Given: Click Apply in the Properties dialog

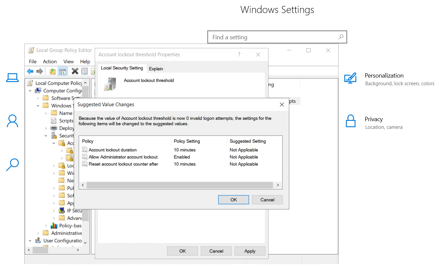Looking at the screenshot, I should (x=250, y=251).
